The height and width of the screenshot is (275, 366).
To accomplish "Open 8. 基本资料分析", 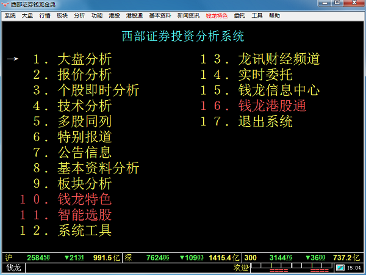I will [98, 168].
